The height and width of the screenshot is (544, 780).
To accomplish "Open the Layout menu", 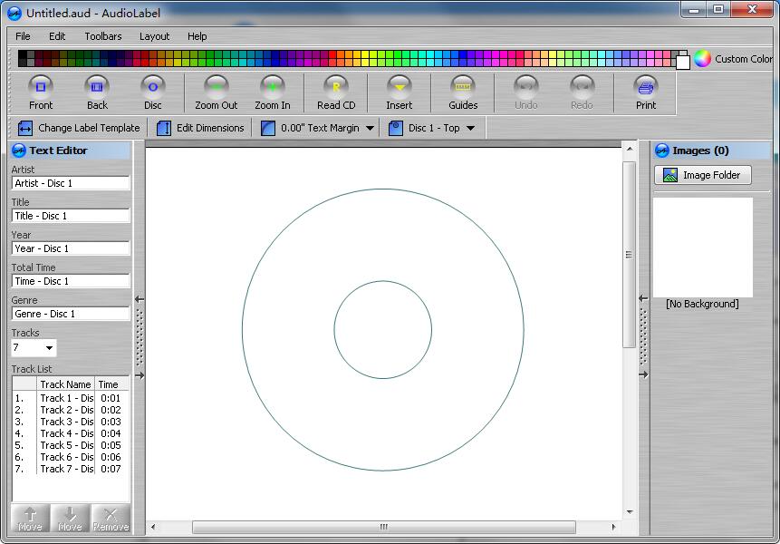I will (x=154, y=36).
